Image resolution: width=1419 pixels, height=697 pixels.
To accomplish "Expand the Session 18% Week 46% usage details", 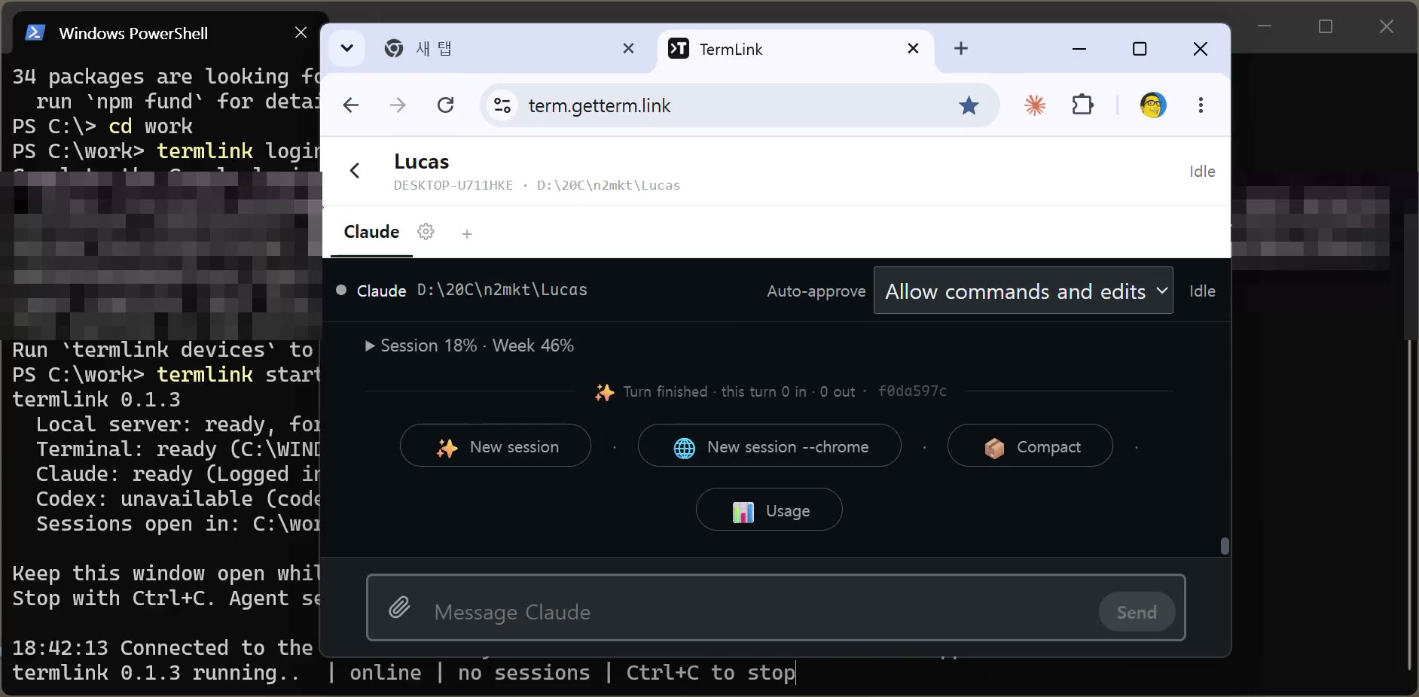I will coord(469,345).
